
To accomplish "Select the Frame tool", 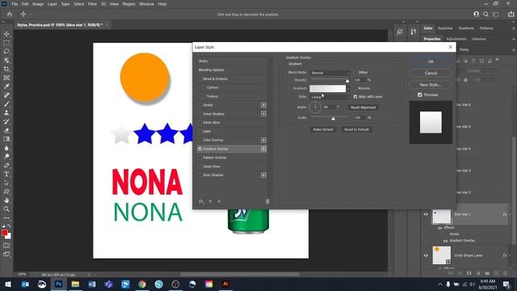I will pyautogui.click(x=6, y=78).
